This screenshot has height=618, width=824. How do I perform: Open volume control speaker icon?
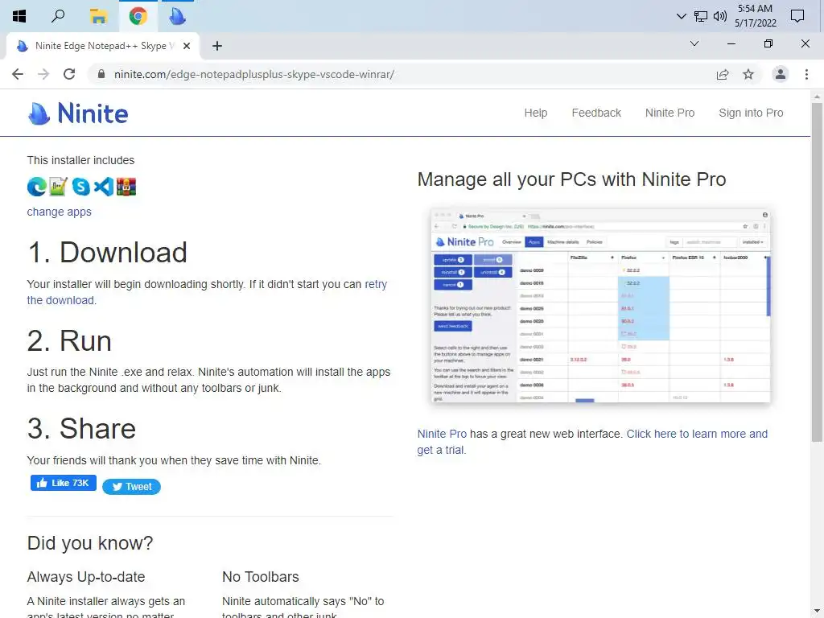720,16
